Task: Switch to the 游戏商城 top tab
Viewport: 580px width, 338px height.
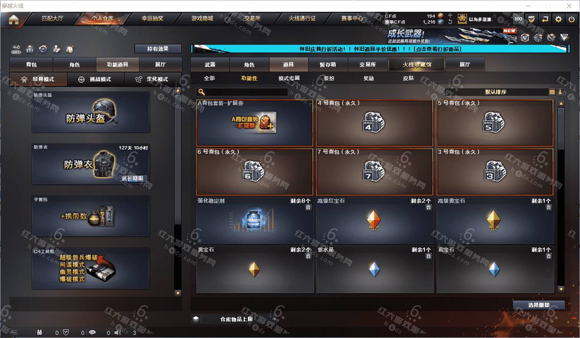Action: click(202, 19)
